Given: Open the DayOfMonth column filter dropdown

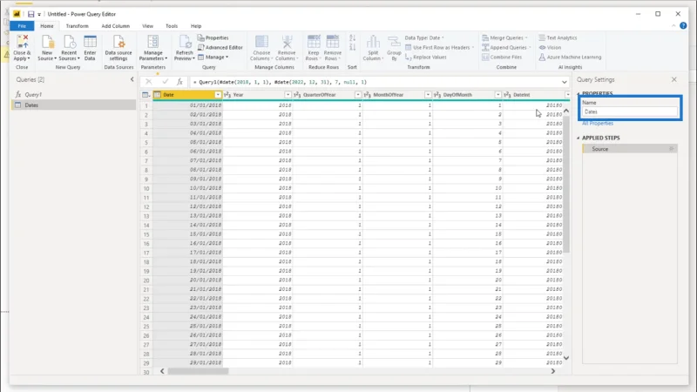Looking at the screenshot, I should coord(497,95).
